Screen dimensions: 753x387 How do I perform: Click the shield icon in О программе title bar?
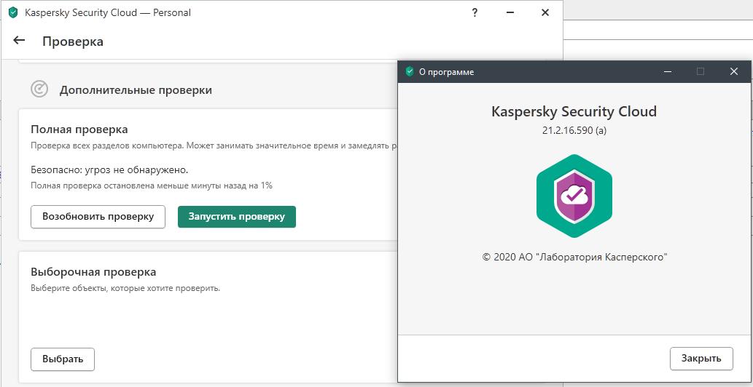pos(409,72)
